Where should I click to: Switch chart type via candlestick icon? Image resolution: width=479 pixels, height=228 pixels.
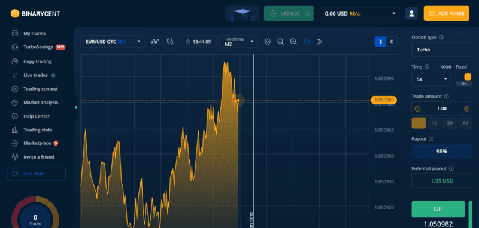(x=170, y=41)
